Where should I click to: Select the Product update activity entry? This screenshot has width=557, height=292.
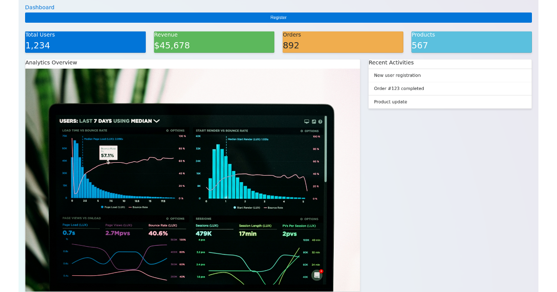391,102
